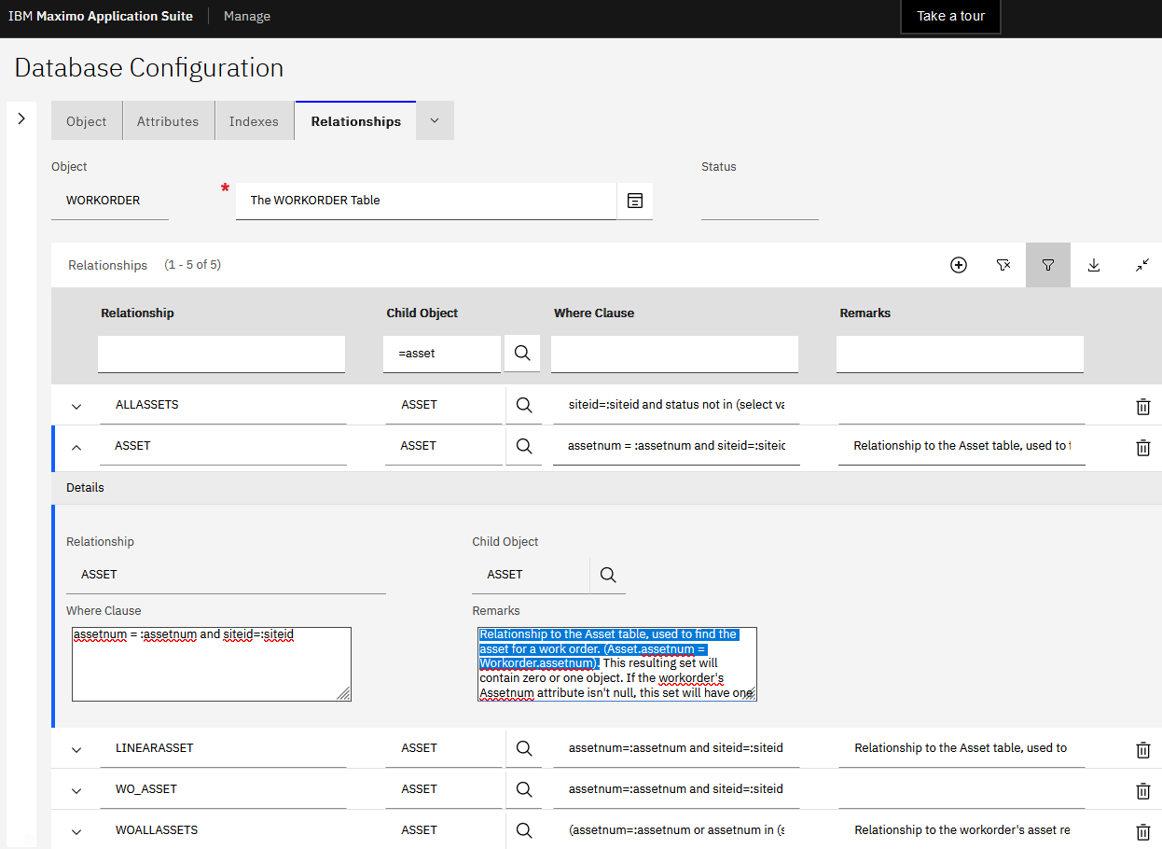This screenshot has width=1162, height=849.
Task: Click inside the Child Object filter field
Action: (x=441, y=354)
